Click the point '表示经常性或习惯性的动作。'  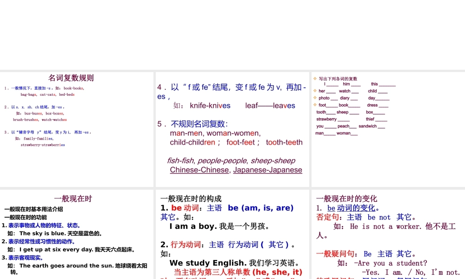tap(42, 242)
